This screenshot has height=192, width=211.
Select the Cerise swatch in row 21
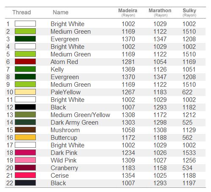(x=25, y=175)
